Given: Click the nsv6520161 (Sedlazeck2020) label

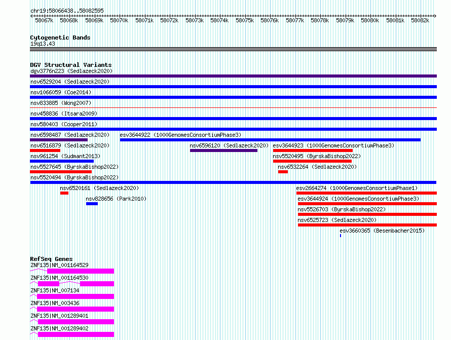Looking at the screenshot, I should click(99, 188).
